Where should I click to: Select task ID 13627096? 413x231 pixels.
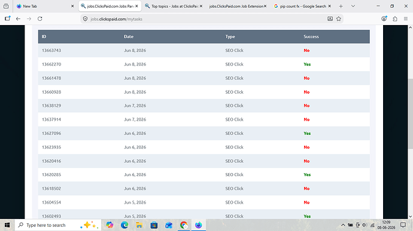point(51,134)
